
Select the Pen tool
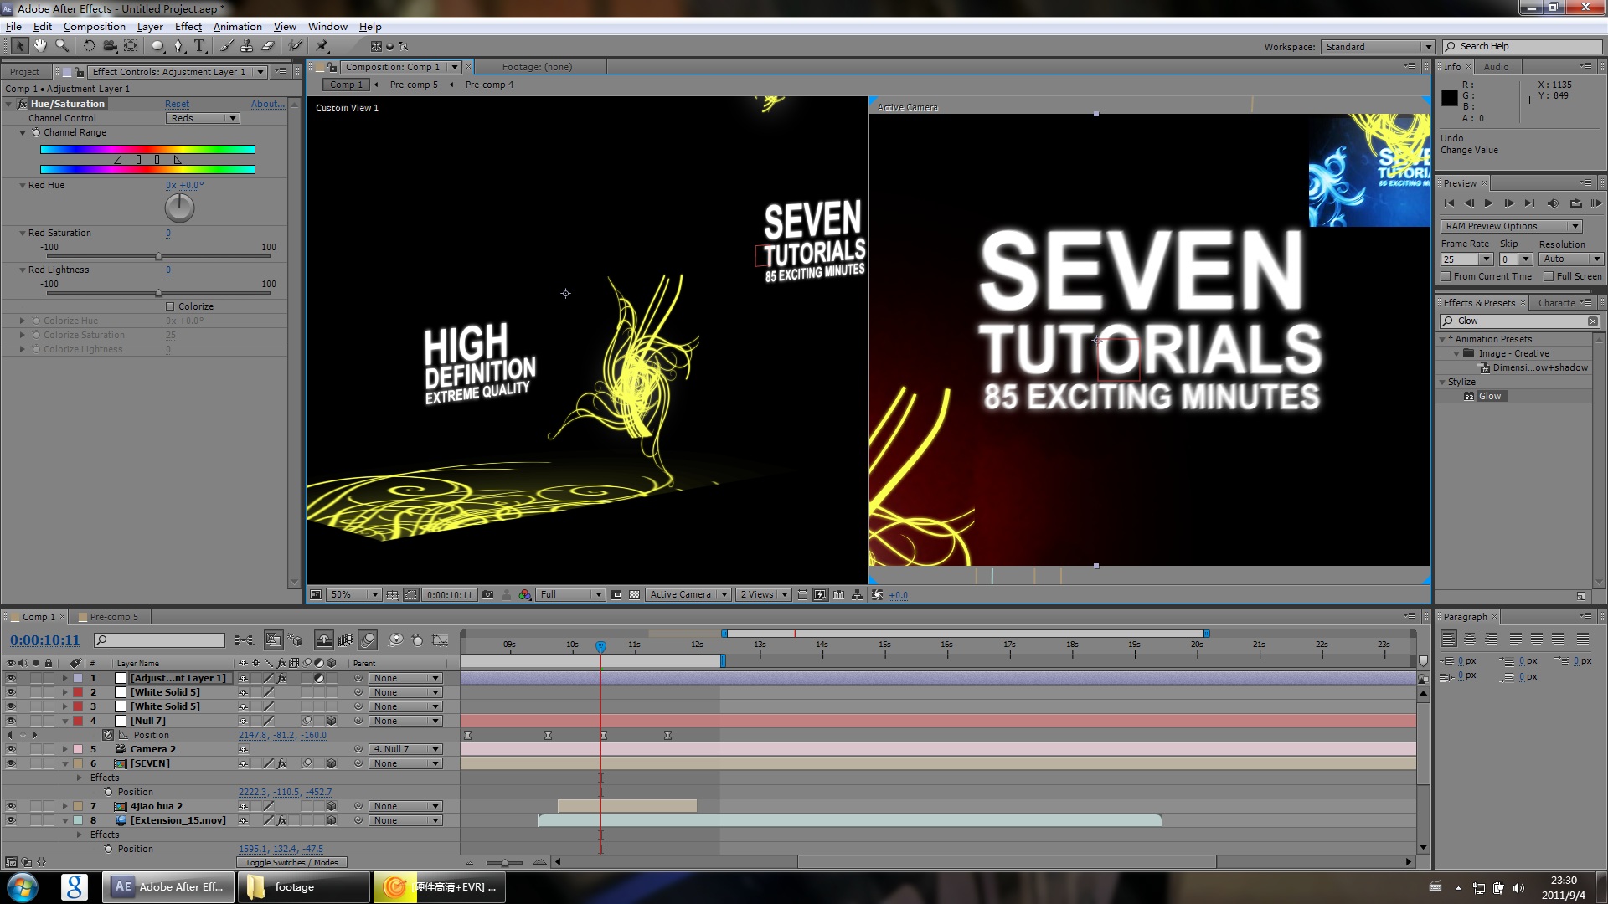point(178,46)
